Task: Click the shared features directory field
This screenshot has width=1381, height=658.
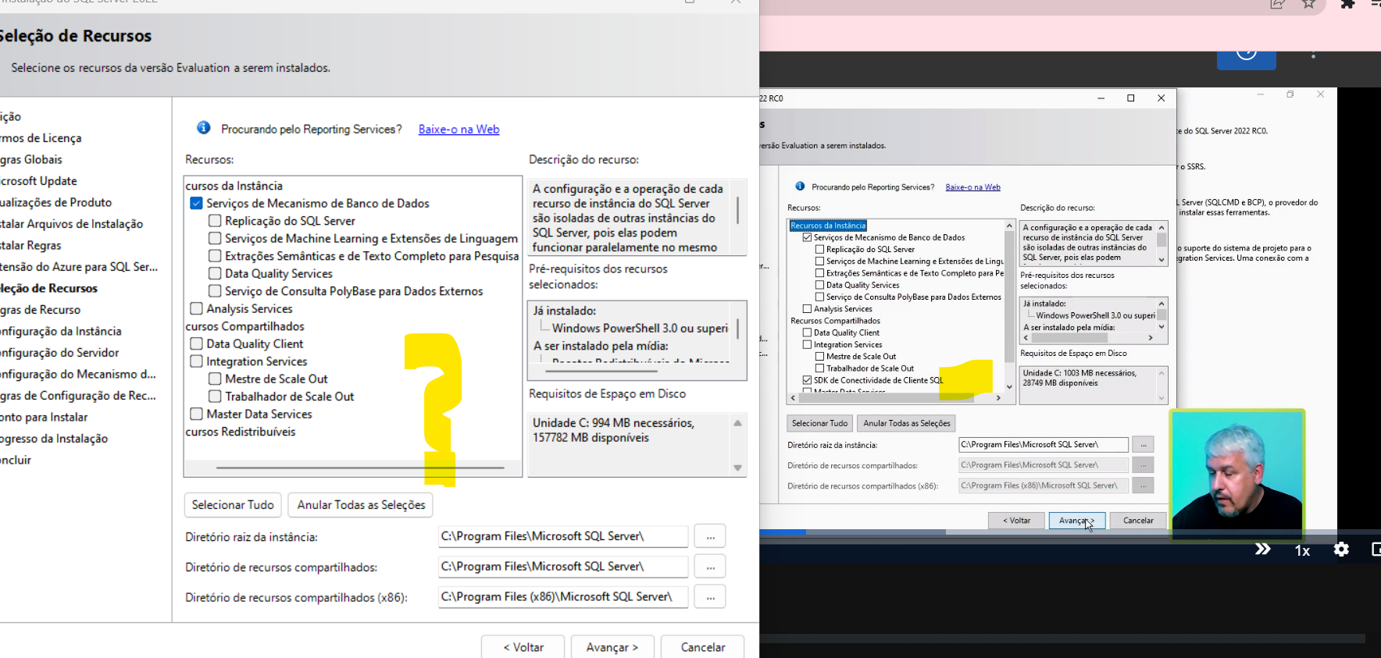Action: click(x=563, y=567)
